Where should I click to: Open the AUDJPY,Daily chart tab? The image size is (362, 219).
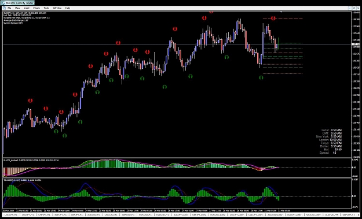point(181,214)
